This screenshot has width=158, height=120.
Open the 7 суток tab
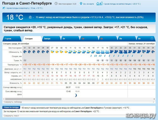(x=12, y=39)
